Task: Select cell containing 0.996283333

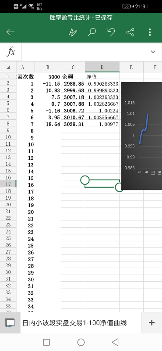Action: (102, 83)
